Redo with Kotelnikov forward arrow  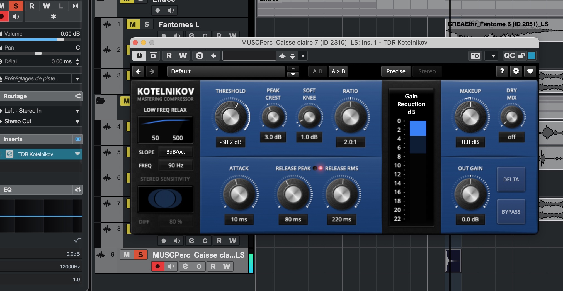point(152,71)
